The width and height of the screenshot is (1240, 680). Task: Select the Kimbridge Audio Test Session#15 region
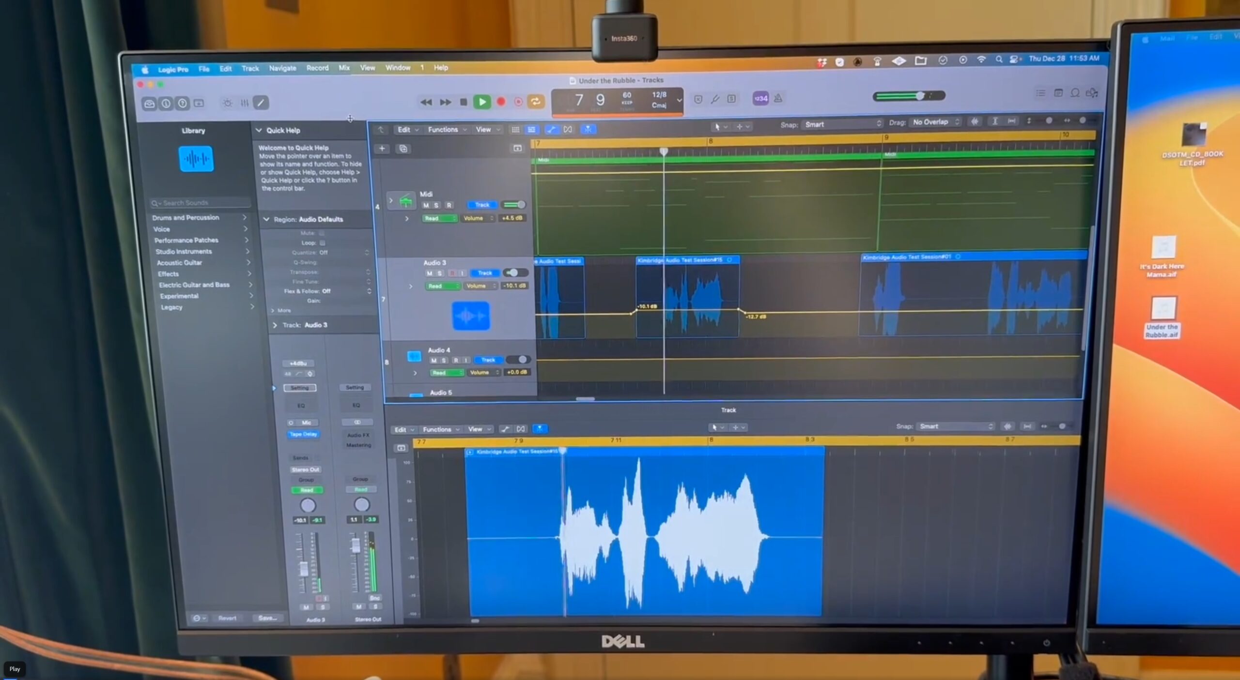coord(687,296)
